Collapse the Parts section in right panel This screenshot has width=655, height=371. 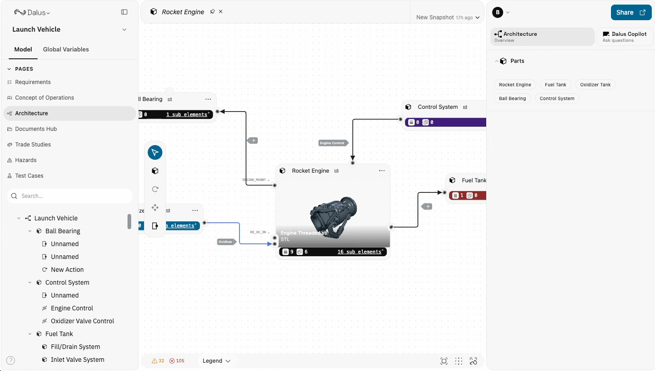[x=496, y=61]
